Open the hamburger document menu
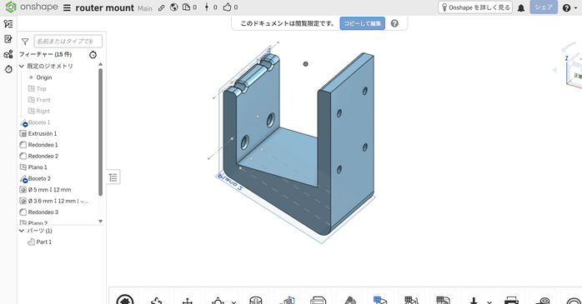 [x=67, y=7]
